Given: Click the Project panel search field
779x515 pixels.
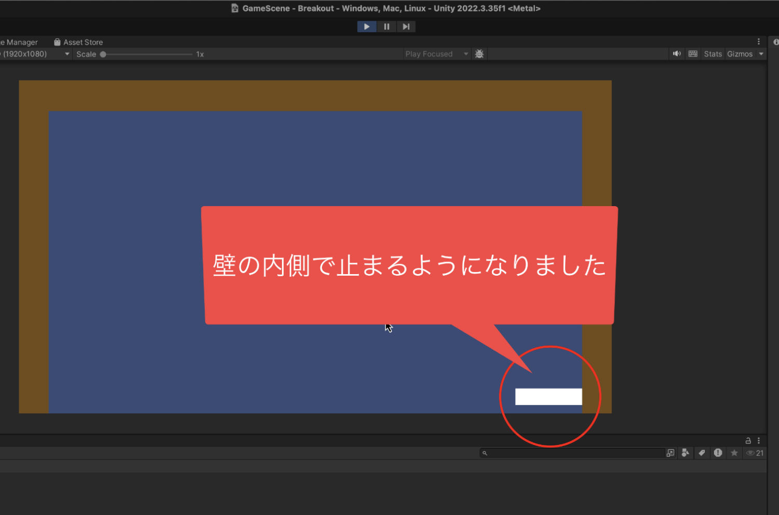Looking at the screenshot, I should [x=572, y=453].
